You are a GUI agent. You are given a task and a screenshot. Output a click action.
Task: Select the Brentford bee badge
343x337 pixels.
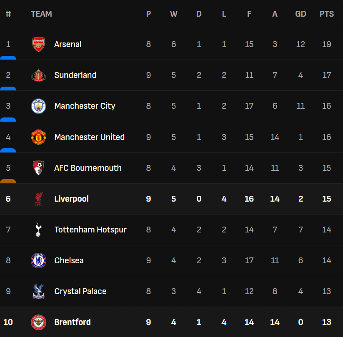click(x=38, y=322)
